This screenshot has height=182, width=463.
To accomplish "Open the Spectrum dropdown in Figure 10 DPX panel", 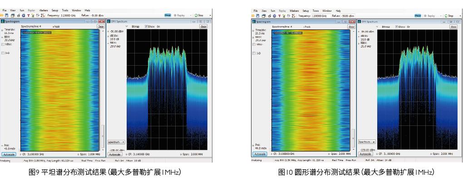I will point(367,142).
